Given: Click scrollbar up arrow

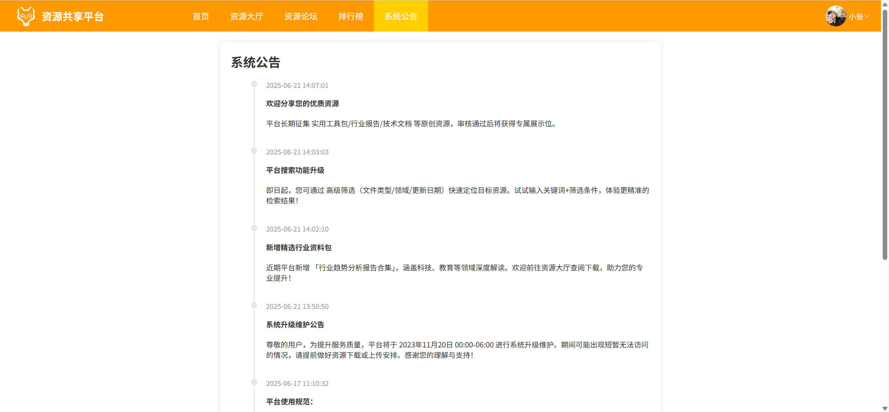Looking at the screenshot, I should click(x=885, y=4).
